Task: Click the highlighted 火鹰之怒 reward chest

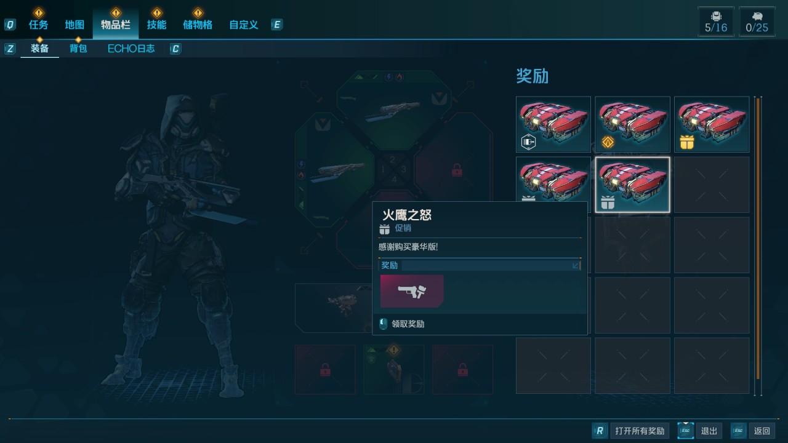Action: click(632, 185)
